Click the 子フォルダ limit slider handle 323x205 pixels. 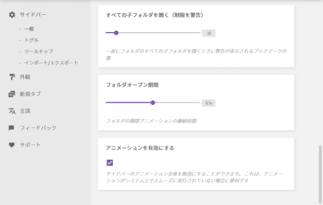[x=116, y=33]
